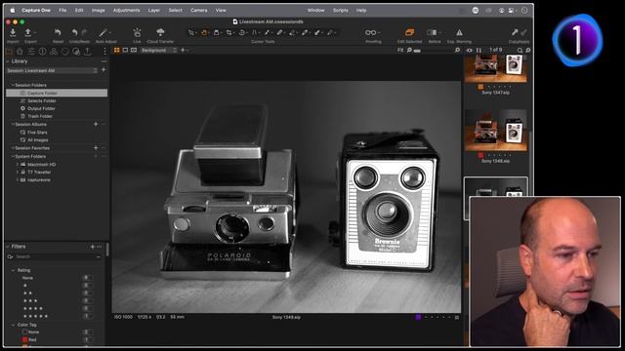Switch viewer to multi-view grid icon
The height and width of the screenshot is (351, 625).
(x=117, y=50)
